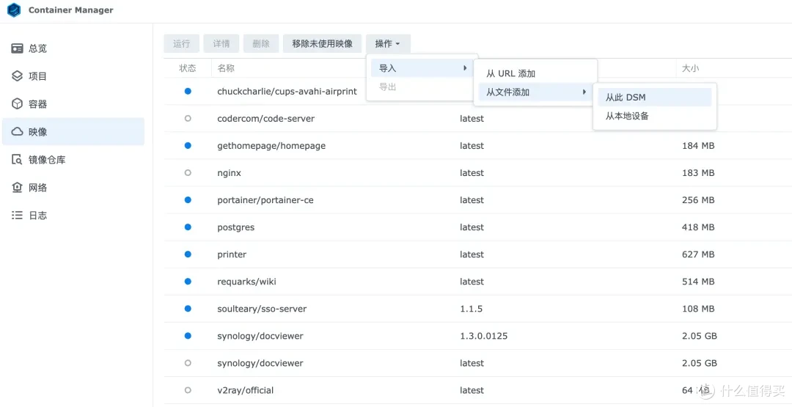Click status dot of portainer/portainer-ce
The image size is (792, 407).
coord(188,200)
